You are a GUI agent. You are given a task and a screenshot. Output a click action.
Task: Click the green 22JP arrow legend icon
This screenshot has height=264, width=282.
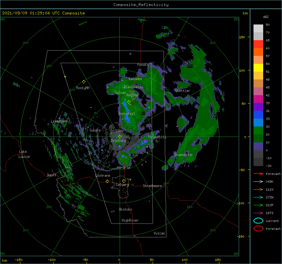[258, 205]
